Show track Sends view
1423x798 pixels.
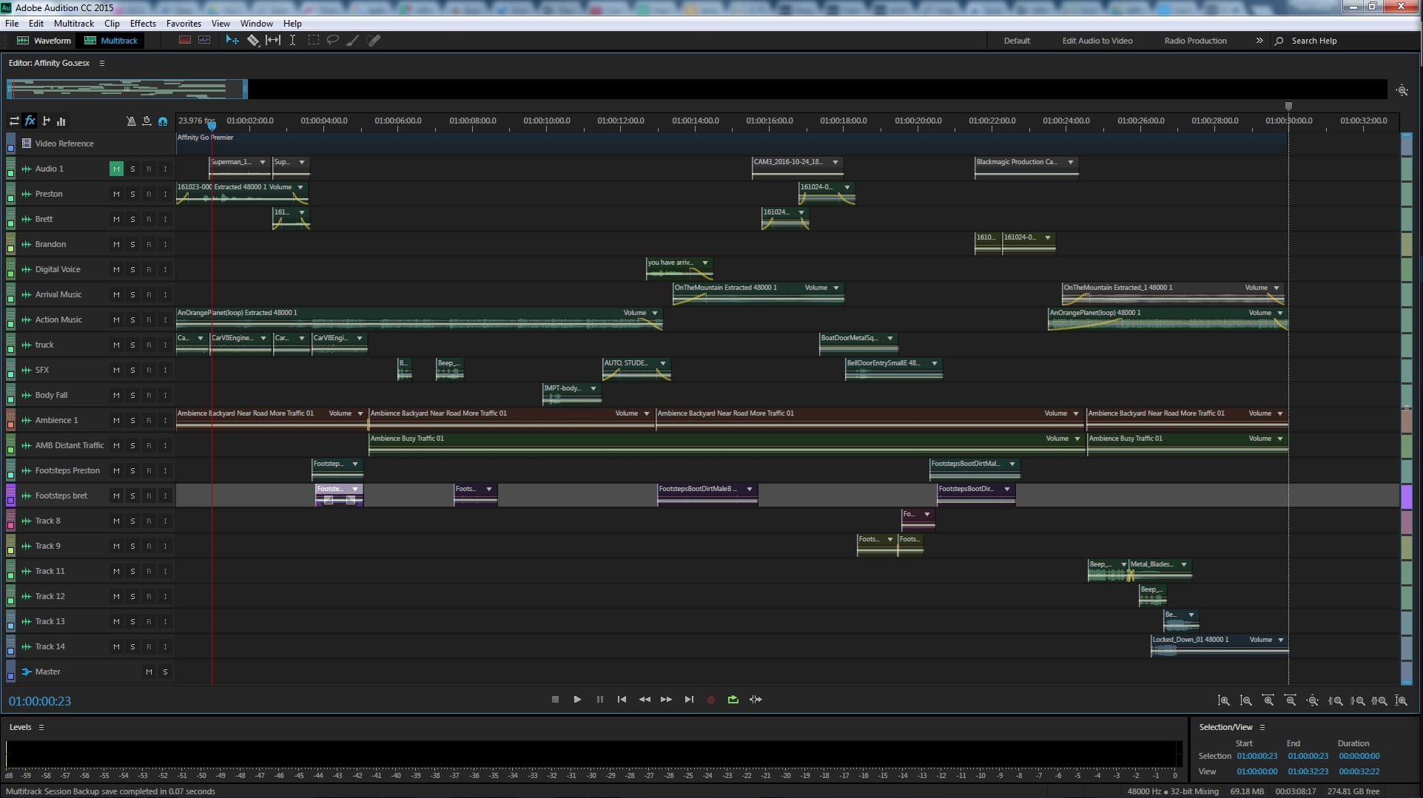(46, 121)
